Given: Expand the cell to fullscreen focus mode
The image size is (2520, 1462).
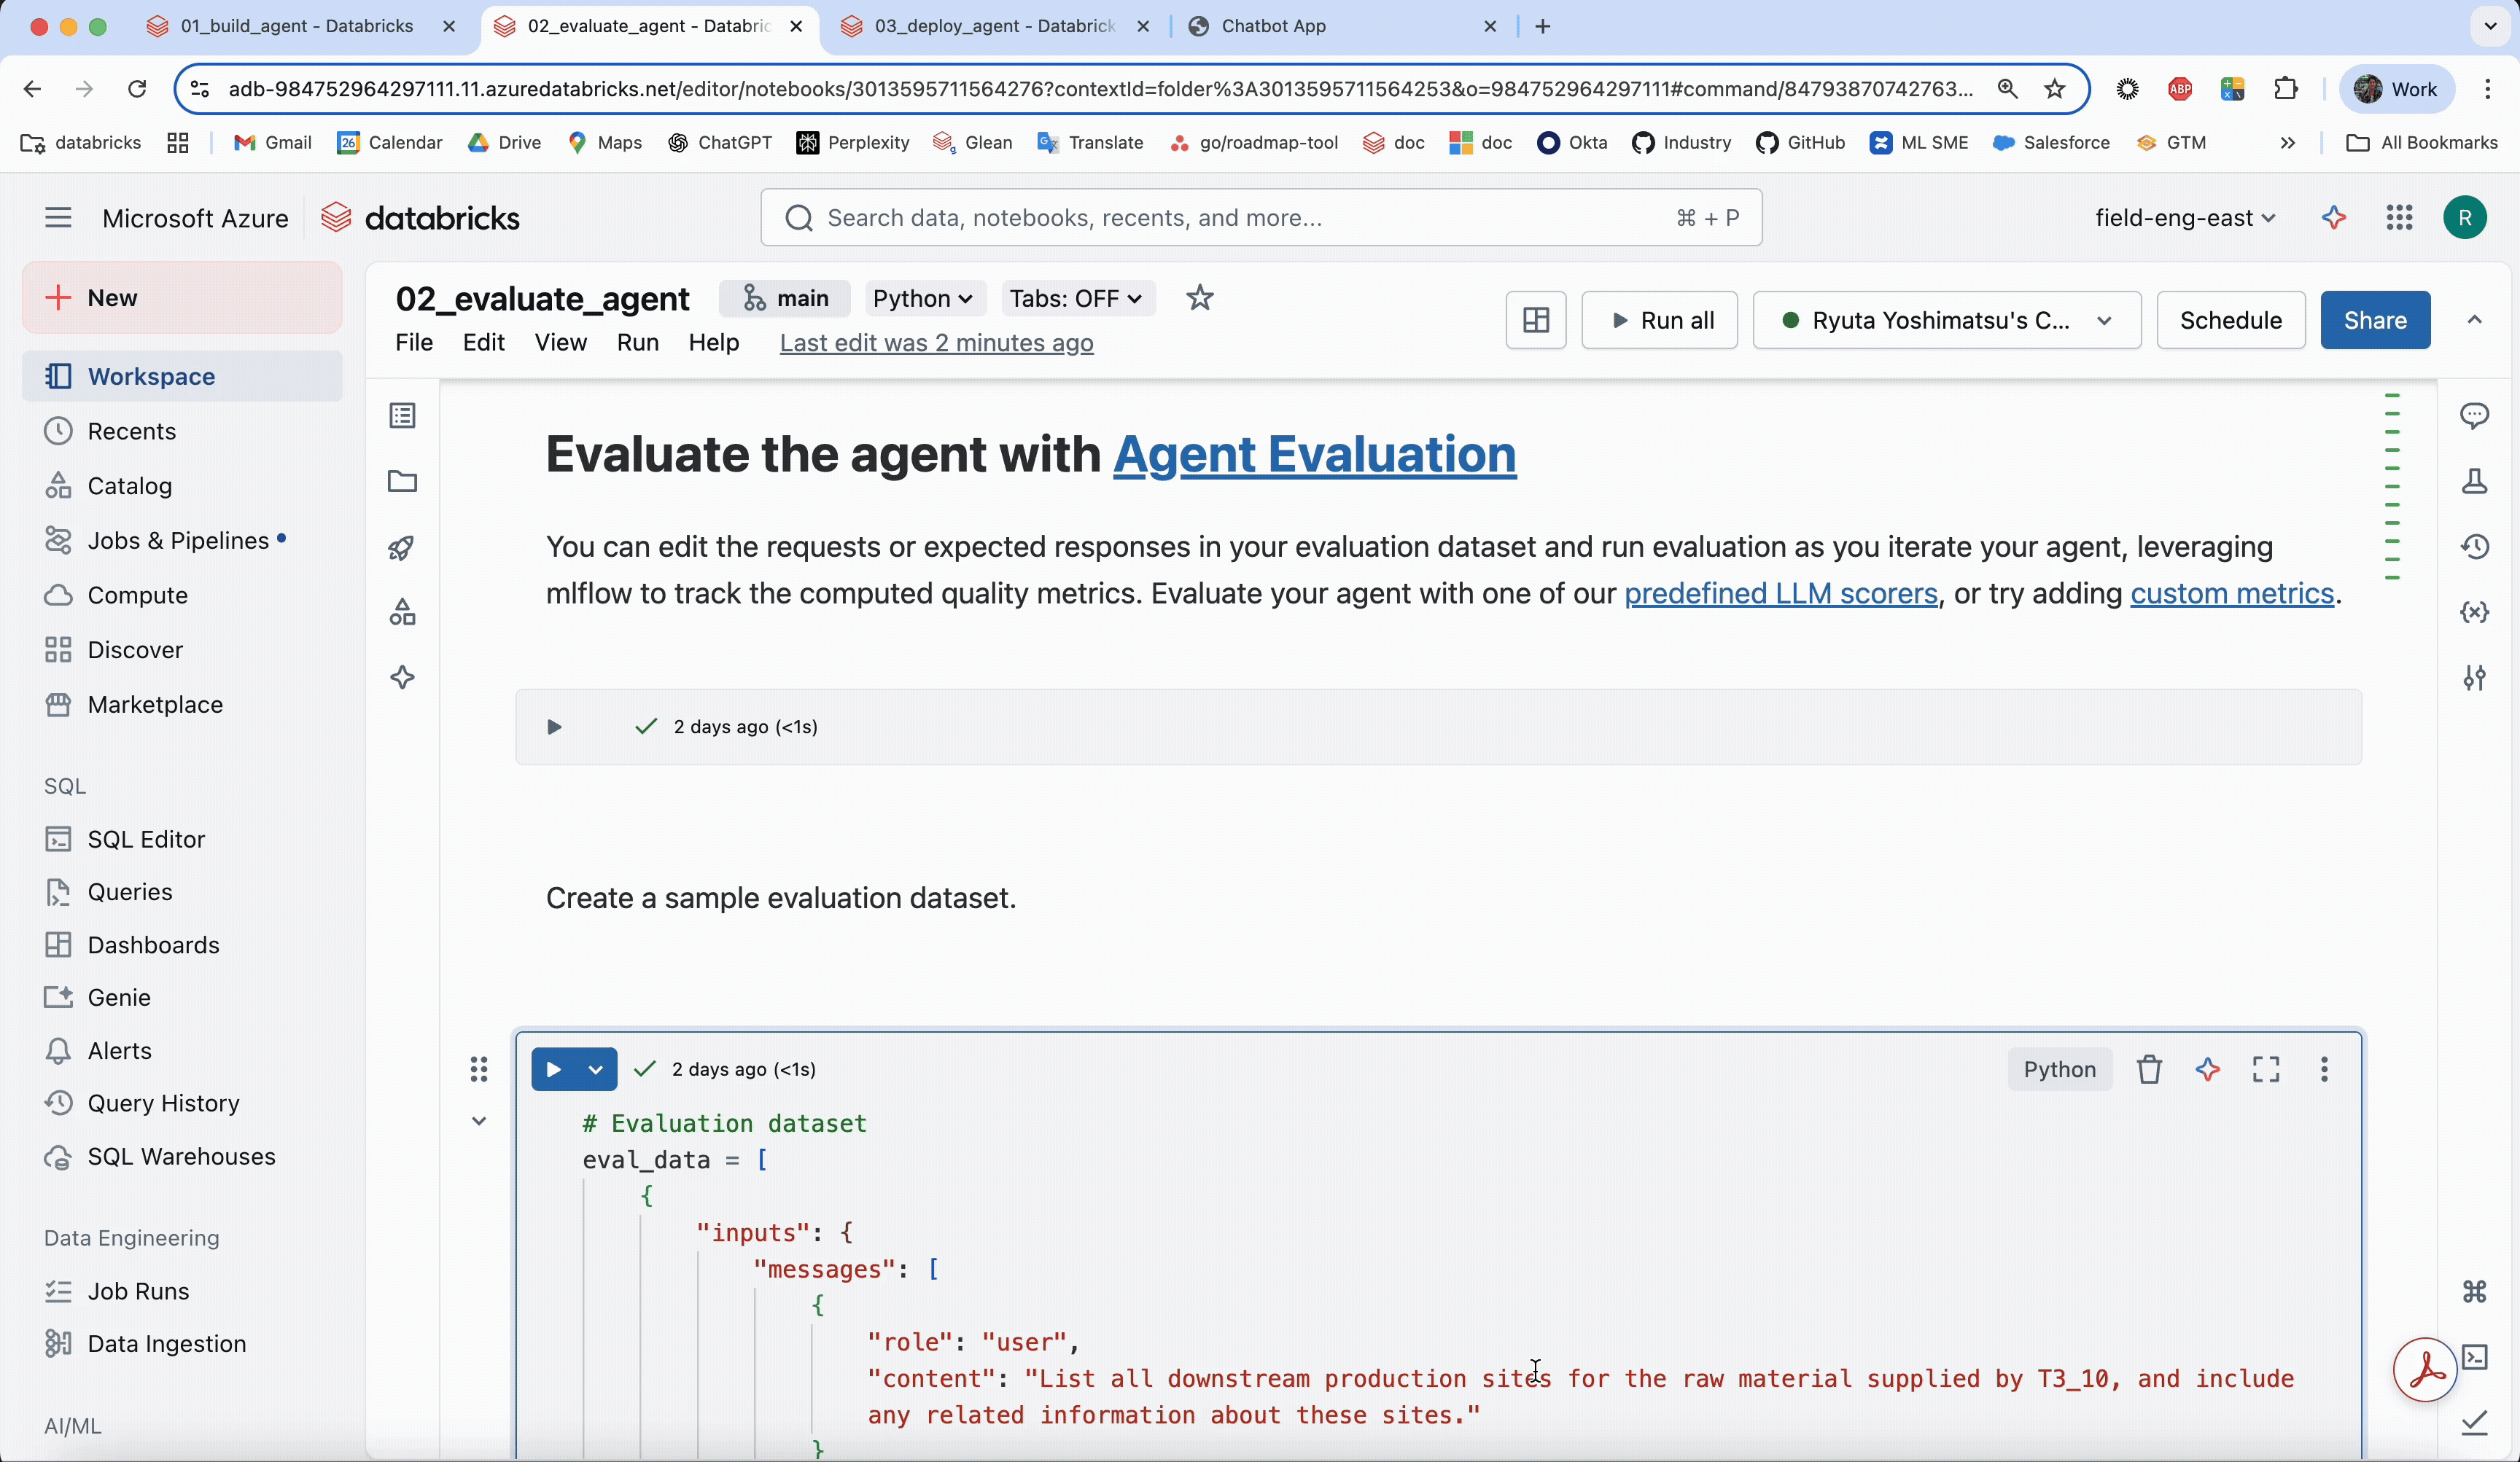Looking at the screenshot, I should 2266,1069.
